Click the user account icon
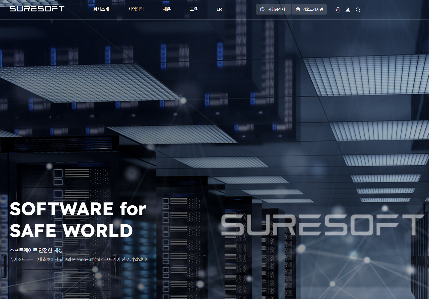Screen dimensions: 429x299 (x=348, y=10)
